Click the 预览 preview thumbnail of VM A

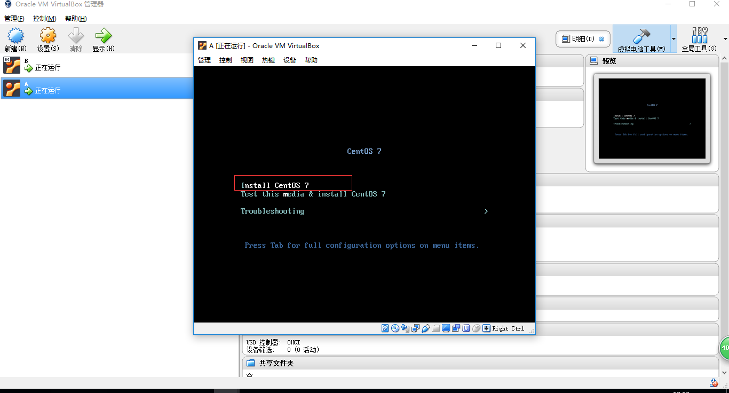652,119
